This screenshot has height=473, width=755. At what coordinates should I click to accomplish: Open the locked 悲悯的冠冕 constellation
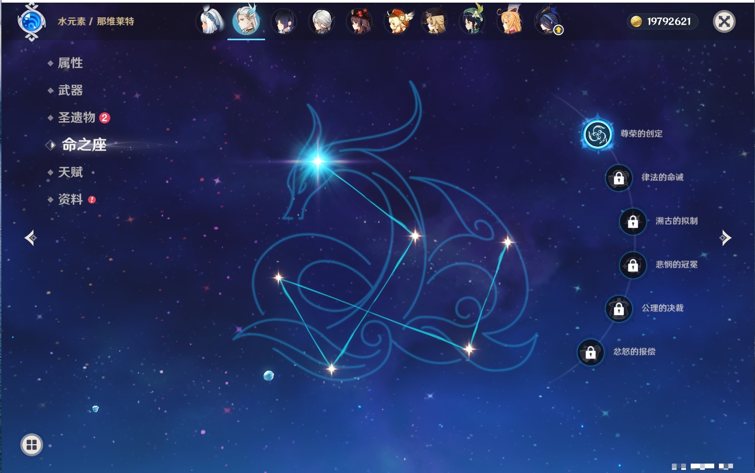(x=633, y=265)
